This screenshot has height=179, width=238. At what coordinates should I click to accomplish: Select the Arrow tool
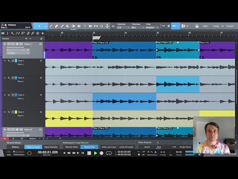pyautogui.click(x=39, y=26)
